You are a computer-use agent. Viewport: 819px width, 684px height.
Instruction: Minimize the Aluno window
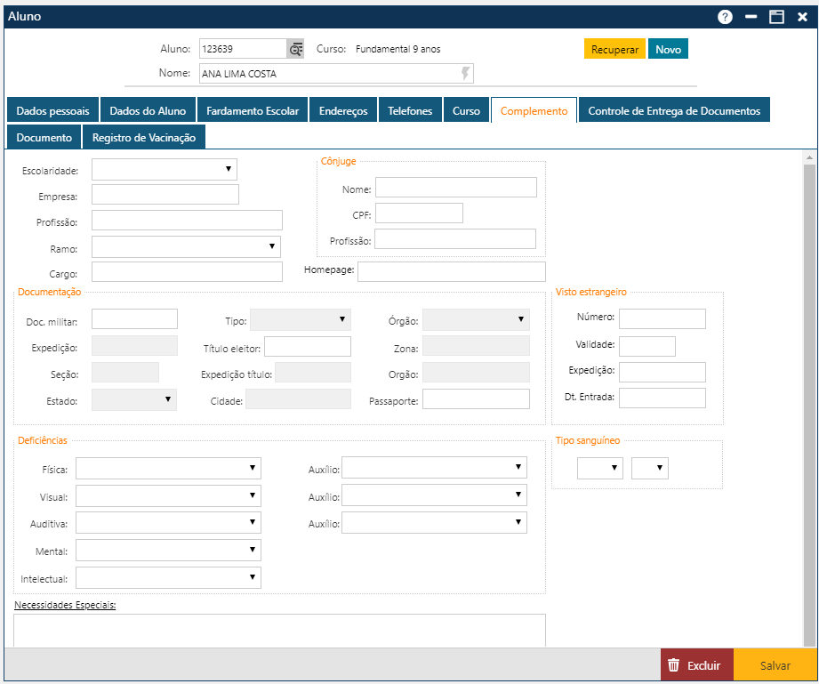[751, 17]
